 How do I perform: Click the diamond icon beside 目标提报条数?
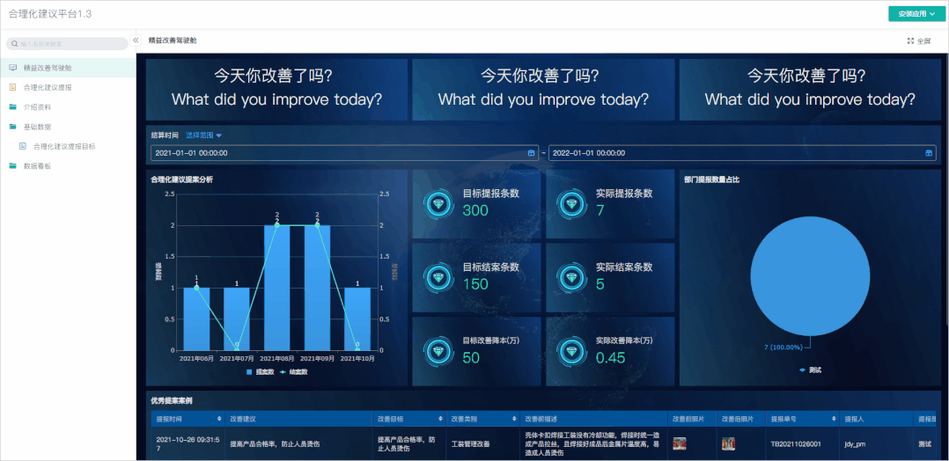pos(438,203)
